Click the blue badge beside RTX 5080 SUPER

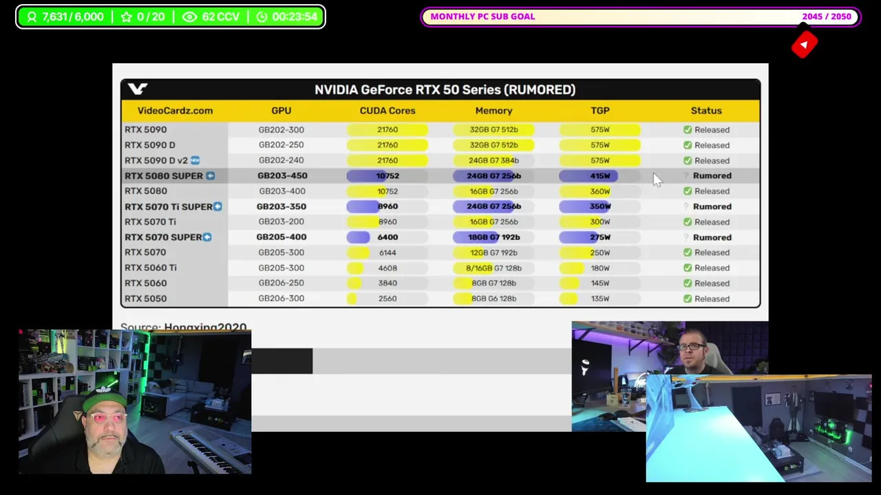211,176
